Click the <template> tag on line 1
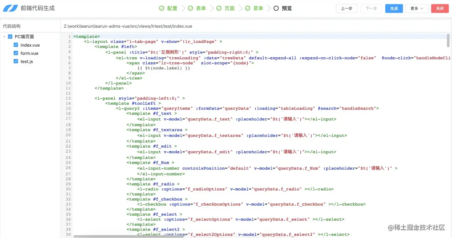 87,36
